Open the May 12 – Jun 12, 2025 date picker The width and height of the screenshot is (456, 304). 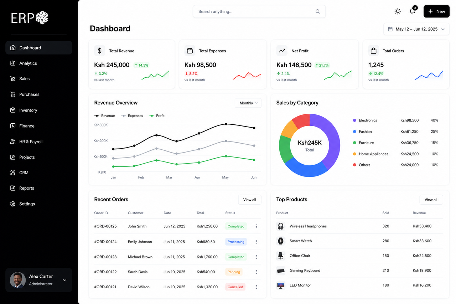point(416,29)
